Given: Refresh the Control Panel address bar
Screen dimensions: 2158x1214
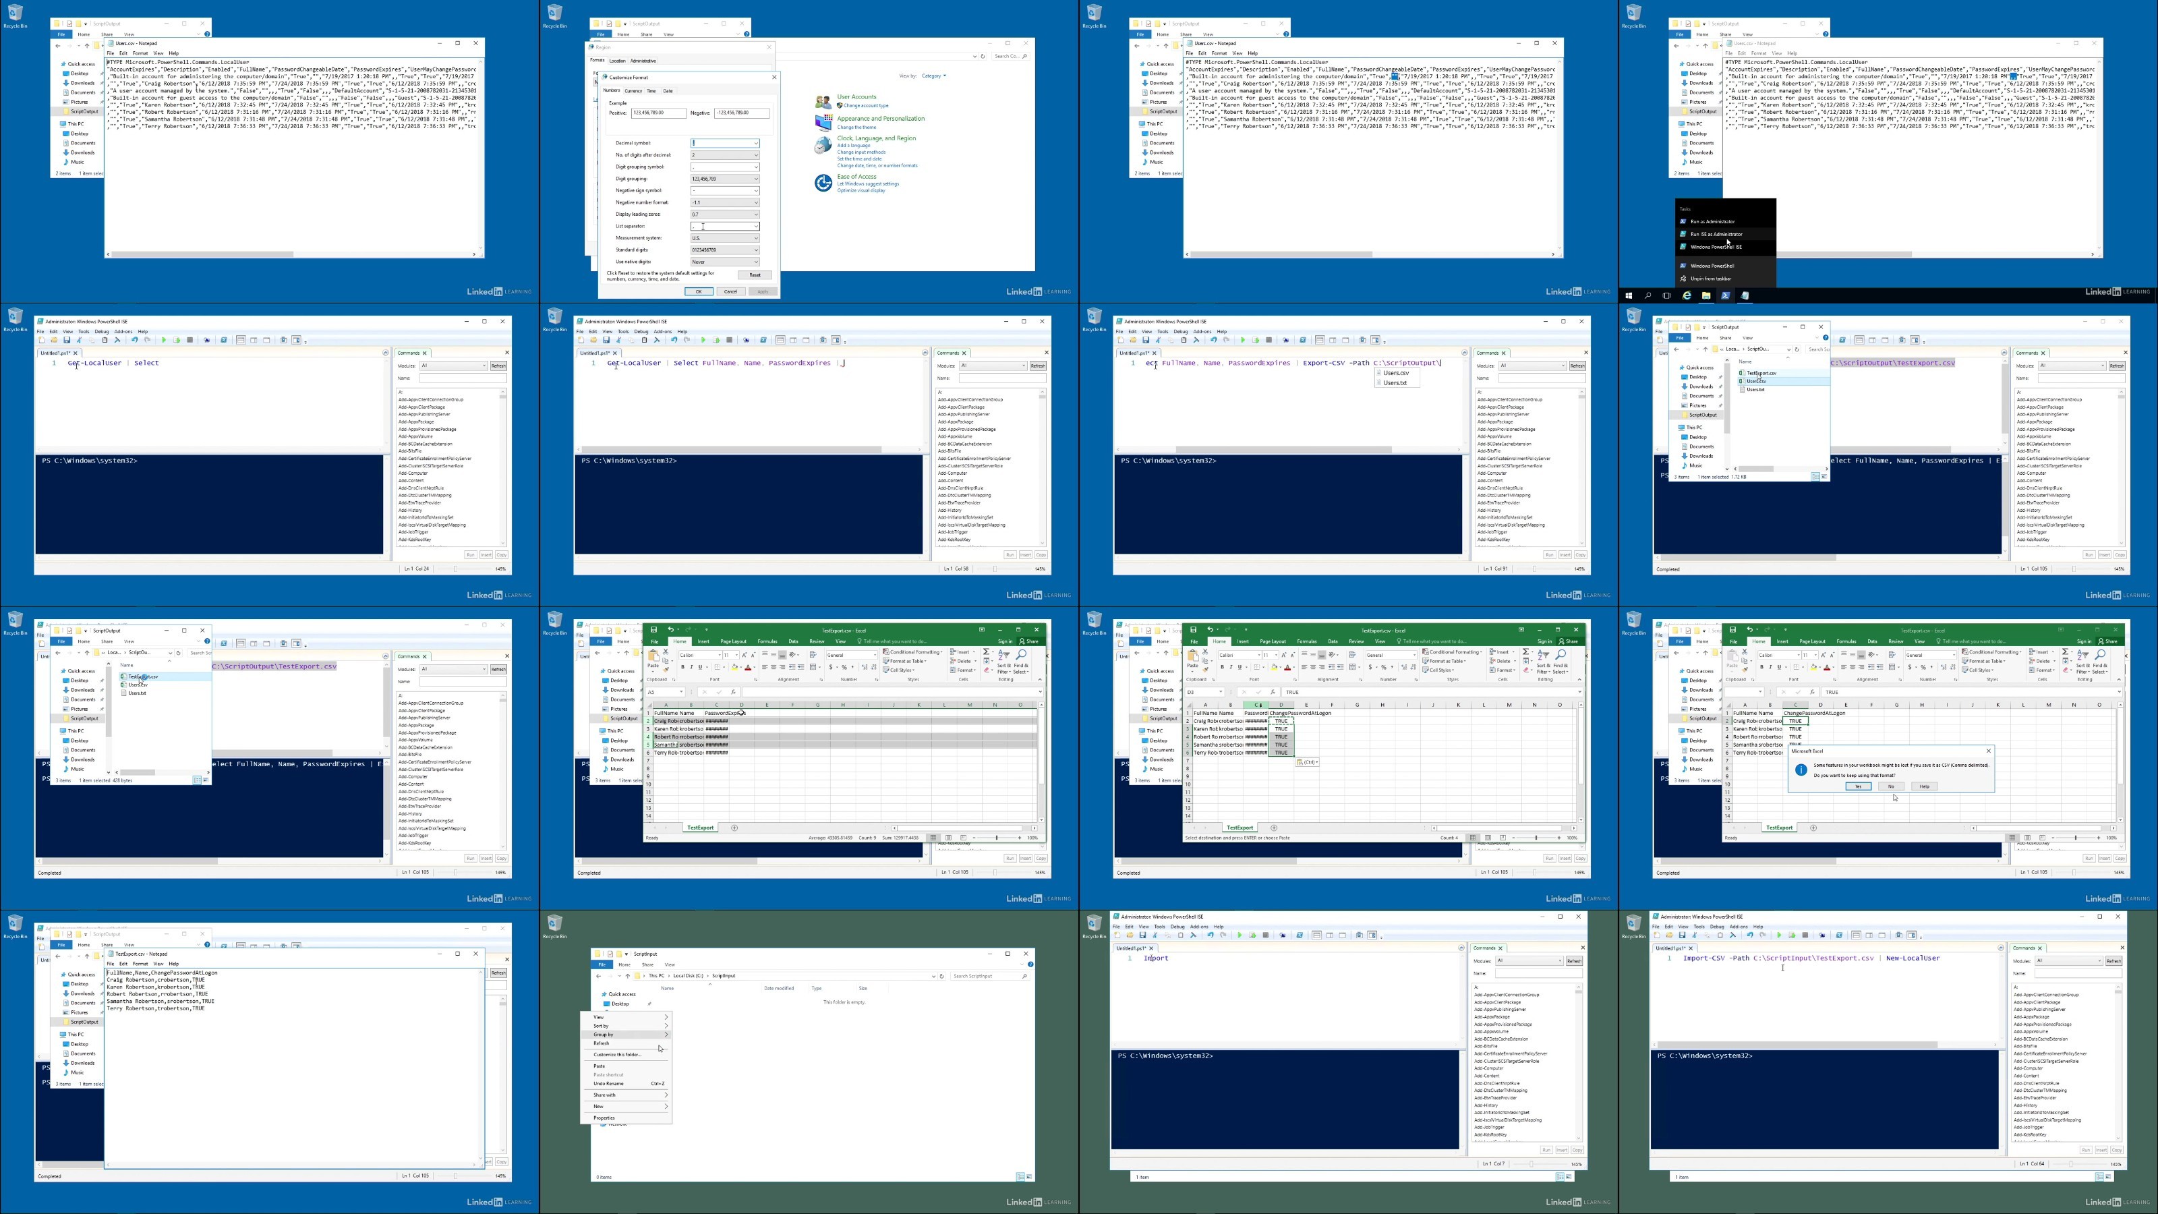Looking at the screenshot, I should coord(983,56).
